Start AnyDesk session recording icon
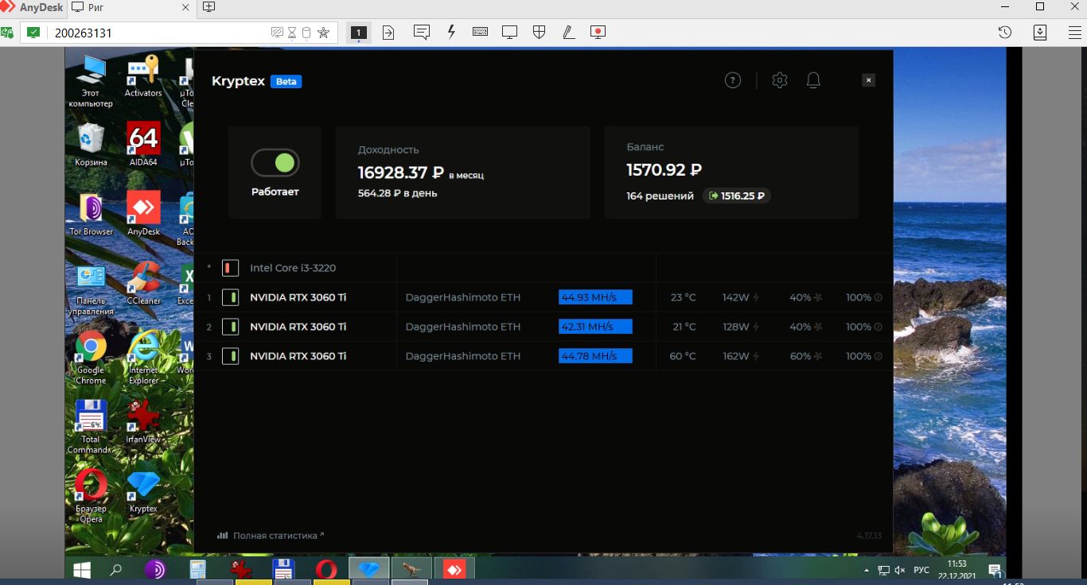 (598, 33)
